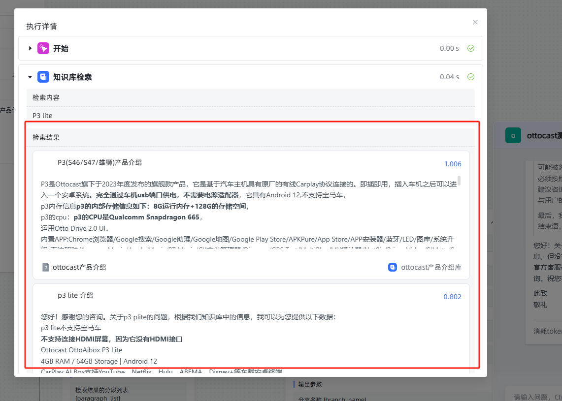Click the 1.006 relevance score

point(453,164)
